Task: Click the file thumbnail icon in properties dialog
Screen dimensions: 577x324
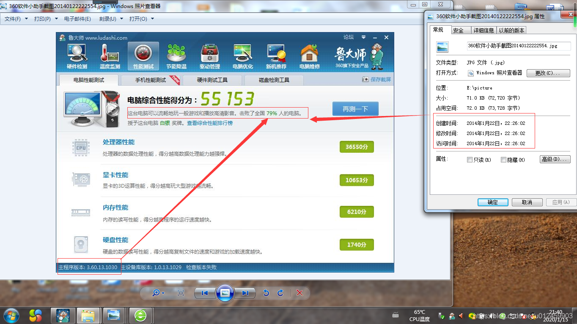Action: 442,46
